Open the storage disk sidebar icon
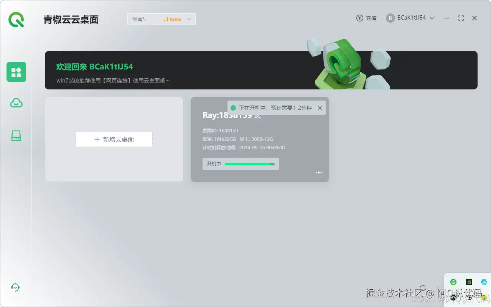 (16, 135)
